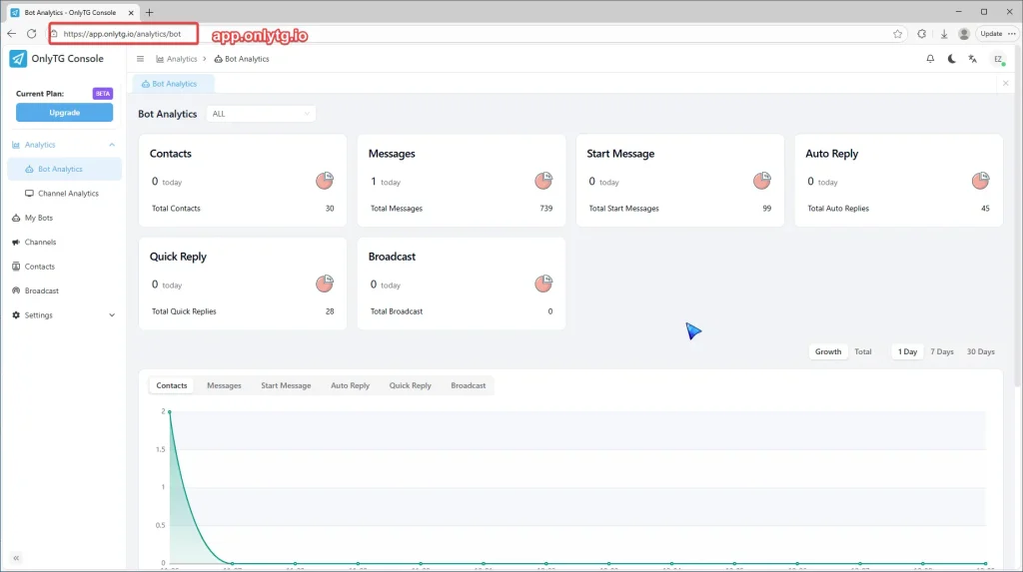Open Channels in sidebar
Viewport: 1023px width, 572px height.
[64, 242]
